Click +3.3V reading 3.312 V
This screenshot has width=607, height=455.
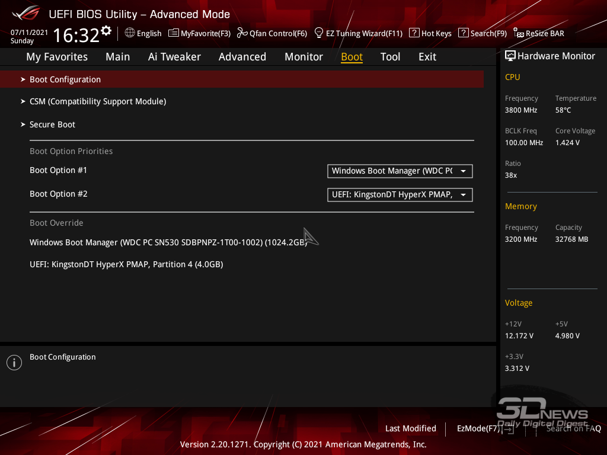[x=517, y=369]
